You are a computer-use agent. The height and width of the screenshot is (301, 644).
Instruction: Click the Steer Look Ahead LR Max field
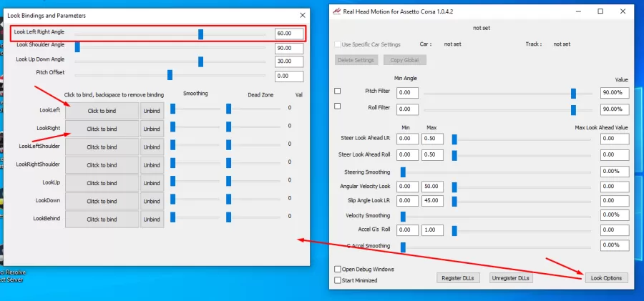pos(432,139)
